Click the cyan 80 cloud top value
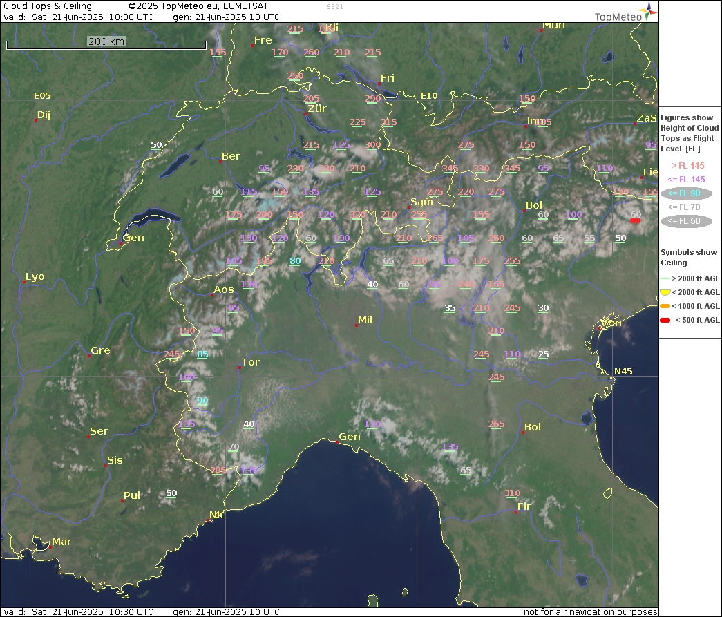 [x=295, y=261]
